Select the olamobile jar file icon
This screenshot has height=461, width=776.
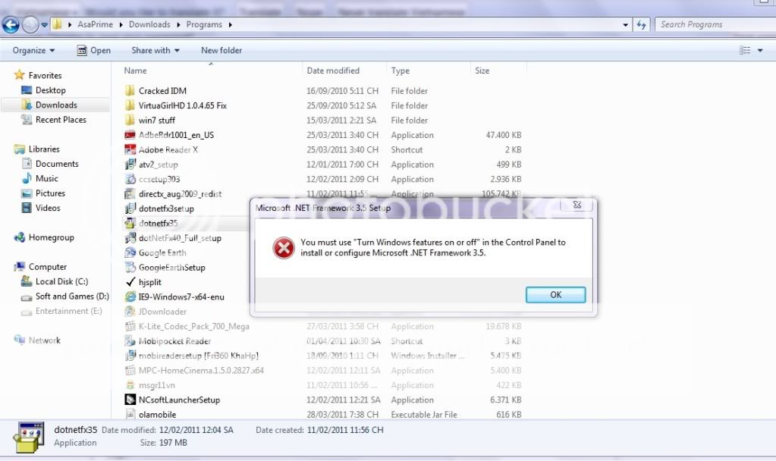[130, 415]
